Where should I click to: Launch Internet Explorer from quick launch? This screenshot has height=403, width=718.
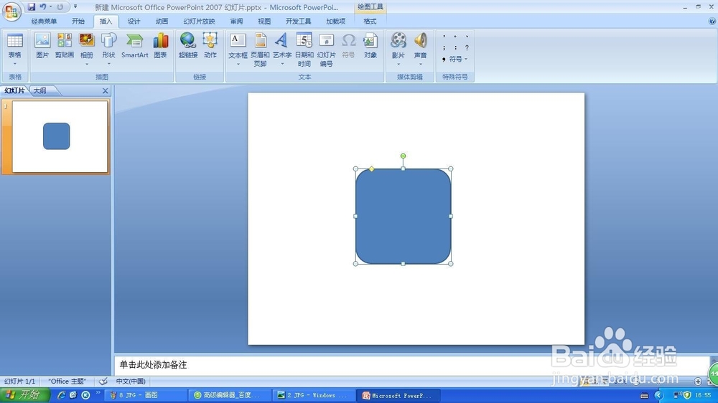(x=61, y=395)
